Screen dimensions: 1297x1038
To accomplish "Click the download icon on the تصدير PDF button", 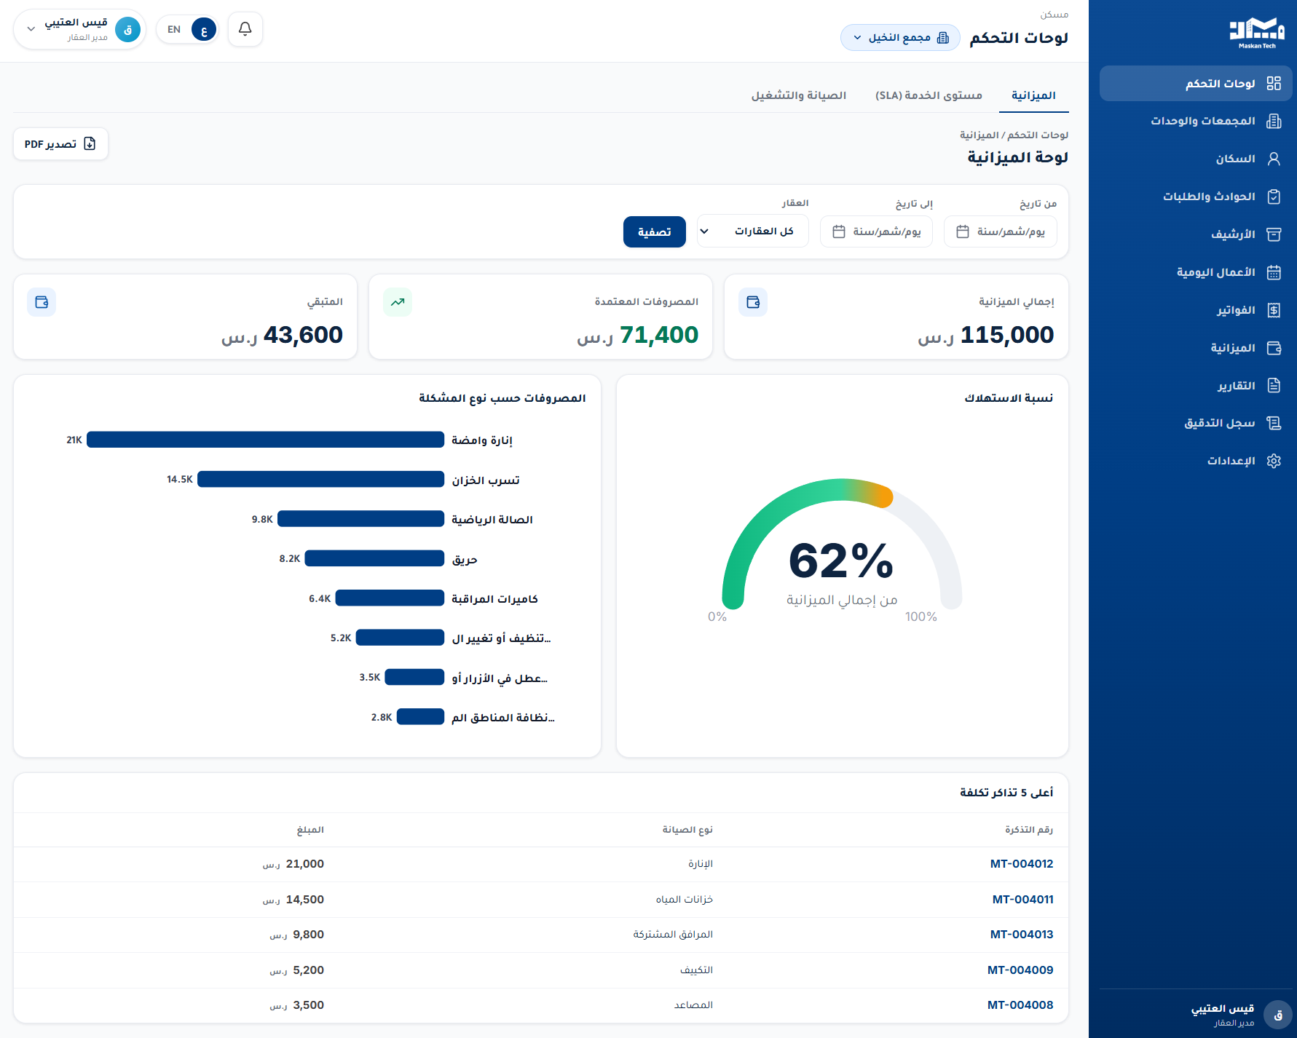I will click(x=90, y=144).
